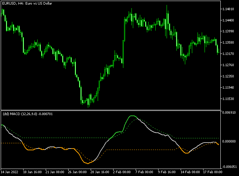
Task: Click price level 1.12350 on the price axis
Action: click(x=228, y=76)
